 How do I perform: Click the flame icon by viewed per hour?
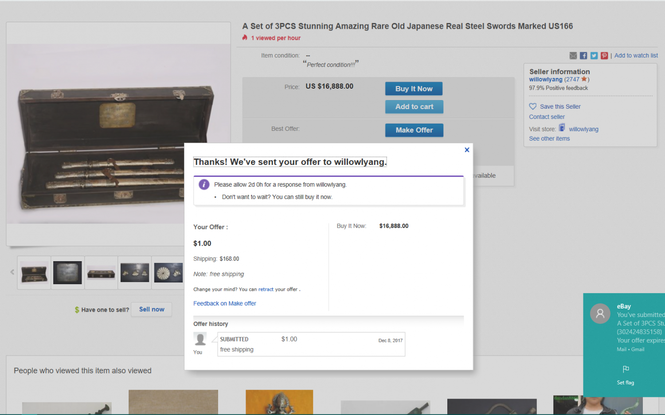click(x=245, y=38)
